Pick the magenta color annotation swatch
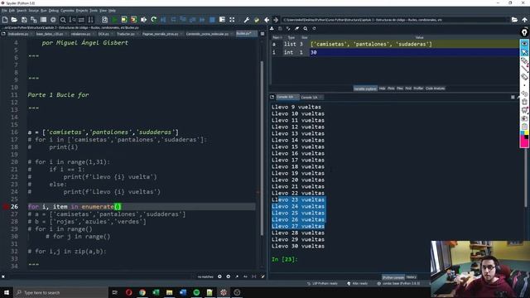This screenshot has width=530, height=298. (524, 142)
